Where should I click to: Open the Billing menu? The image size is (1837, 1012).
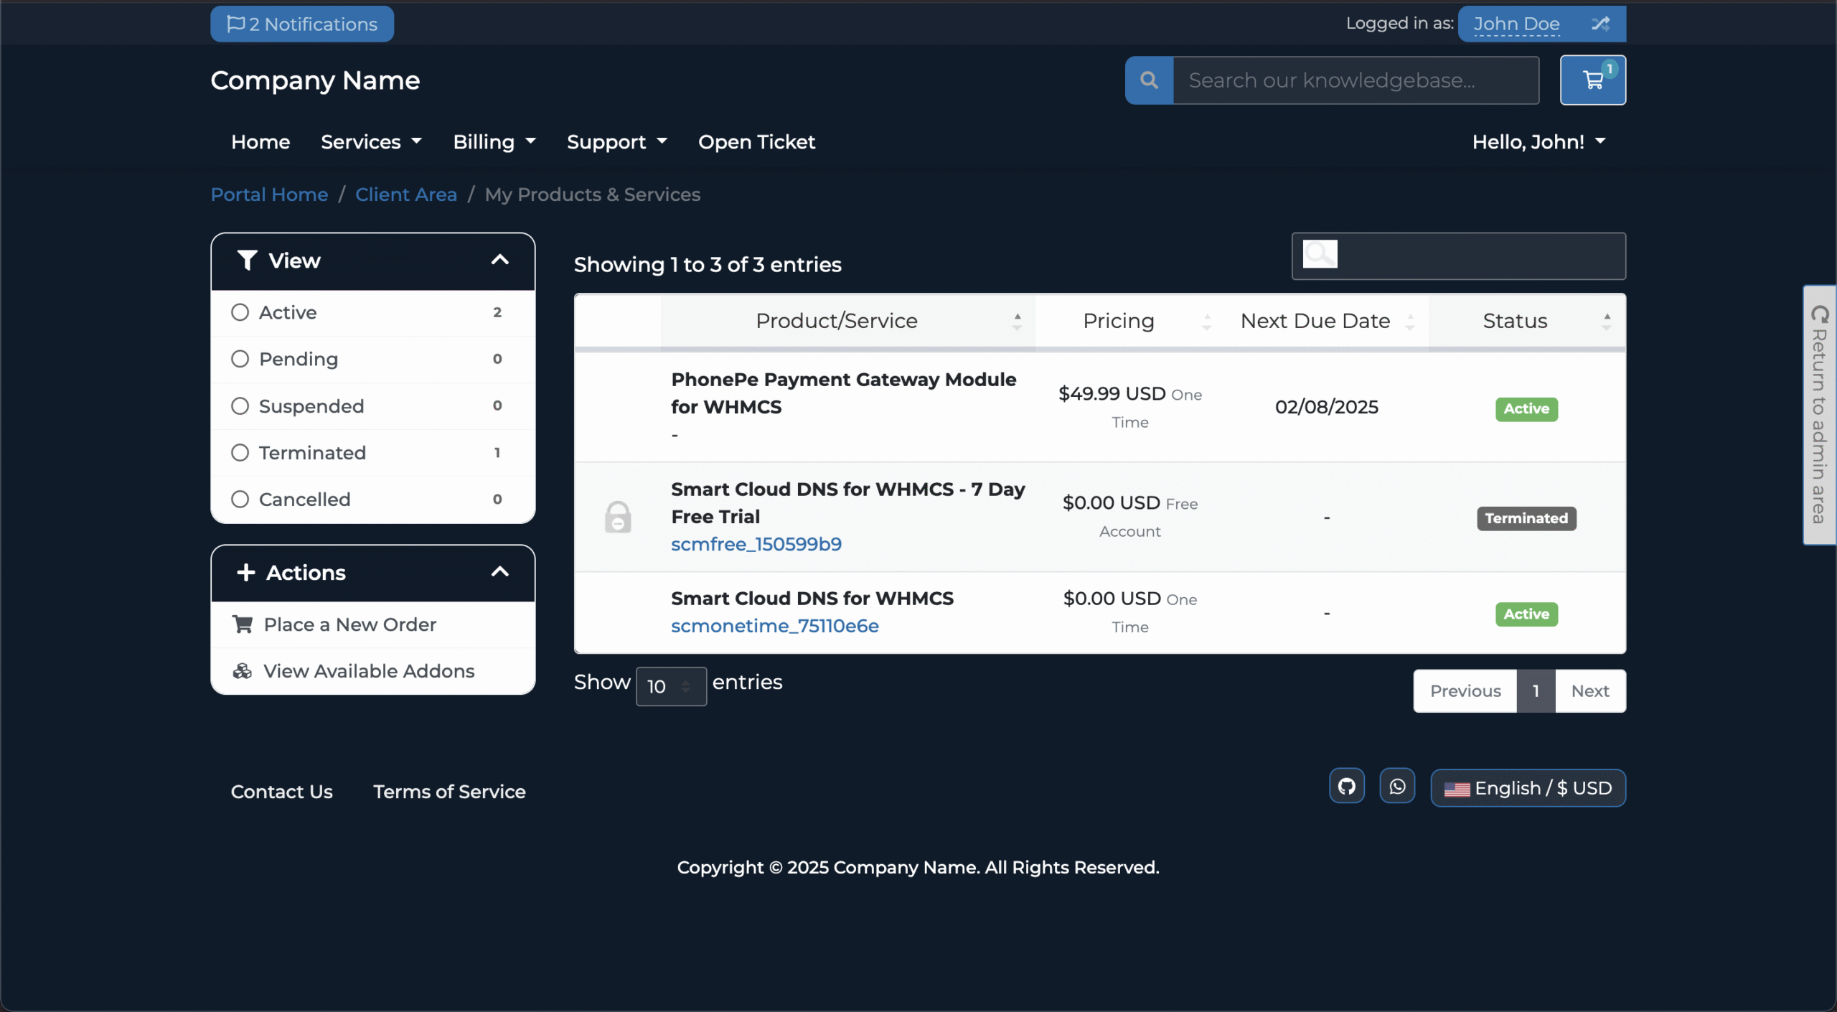(x=494, y=142)
